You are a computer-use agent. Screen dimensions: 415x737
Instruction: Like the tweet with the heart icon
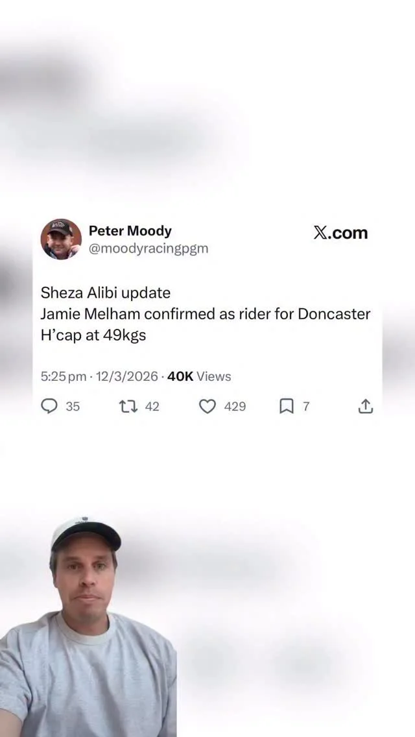click(207, 406)
